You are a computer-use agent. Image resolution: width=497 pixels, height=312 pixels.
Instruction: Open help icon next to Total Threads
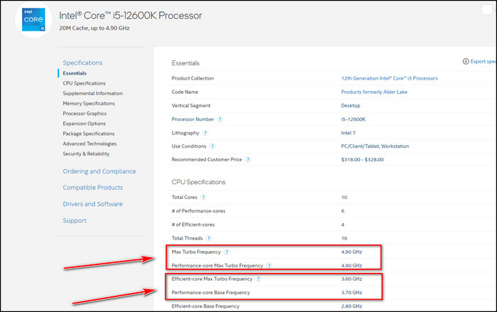(209, 238)
